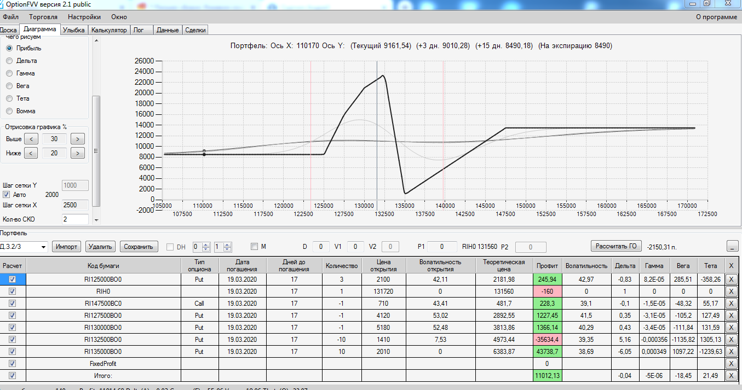
Task: Click the OptionFVV title bar app icon
Action: coord(1,3)
